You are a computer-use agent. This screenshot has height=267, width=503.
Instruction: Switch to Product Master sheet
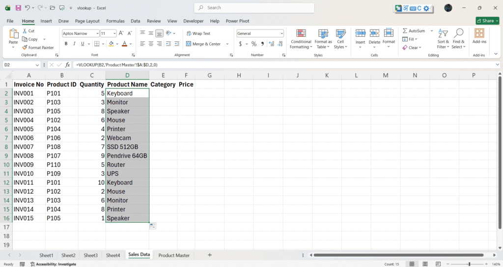(x=174, y=255)
